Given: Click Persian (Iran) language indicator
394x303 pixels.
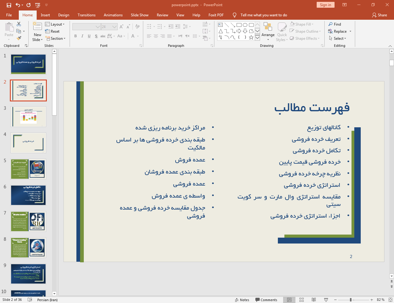Looking at the screenshot, I should (47, 300).
